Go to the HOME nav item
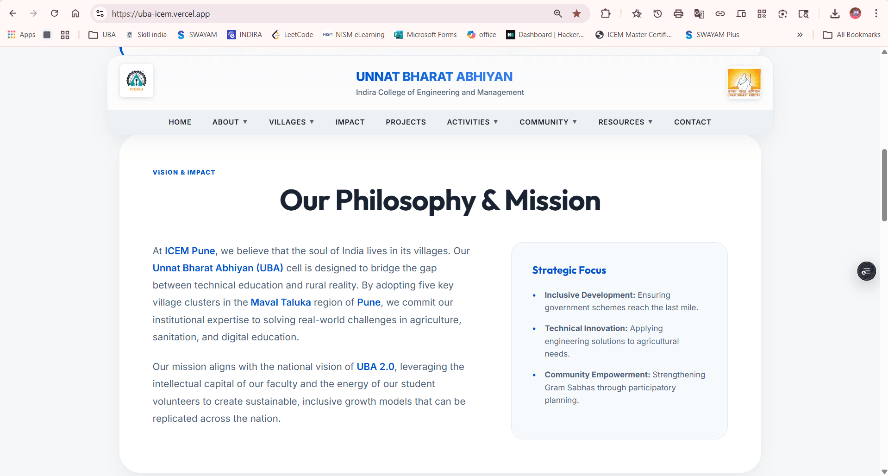The width and height of the screenshot is (888, 476). [180, 122]
